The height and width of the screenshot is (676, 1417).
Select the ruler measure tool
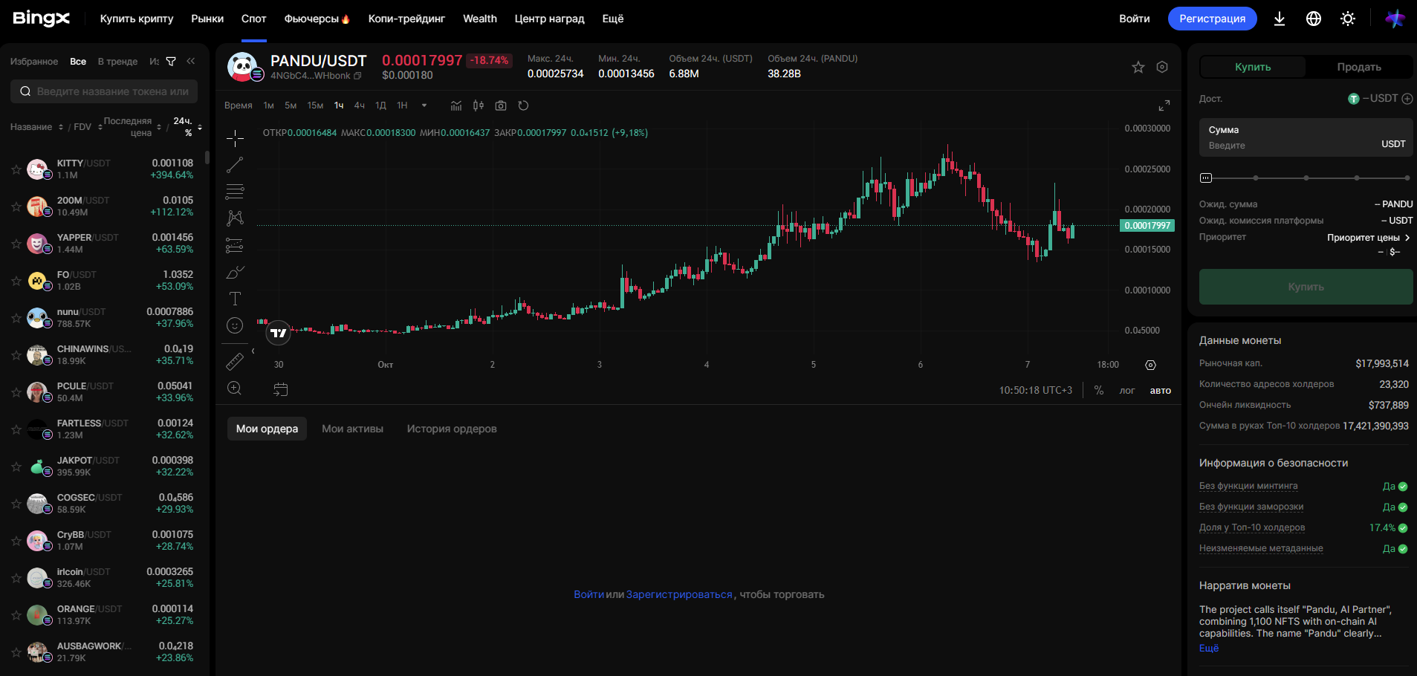[235, 362]
